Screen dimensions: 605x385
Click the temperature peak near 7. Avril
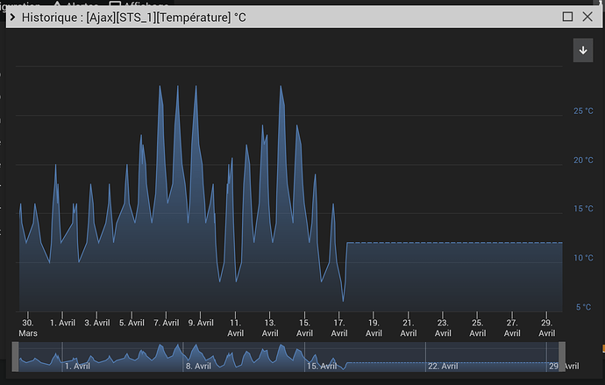click(x=160, y=87)
